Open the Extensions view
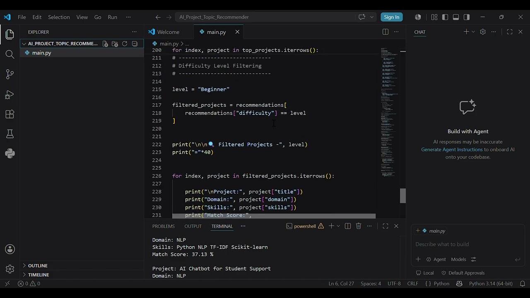This screenshot has height=298, width=530. pos(10,114)
